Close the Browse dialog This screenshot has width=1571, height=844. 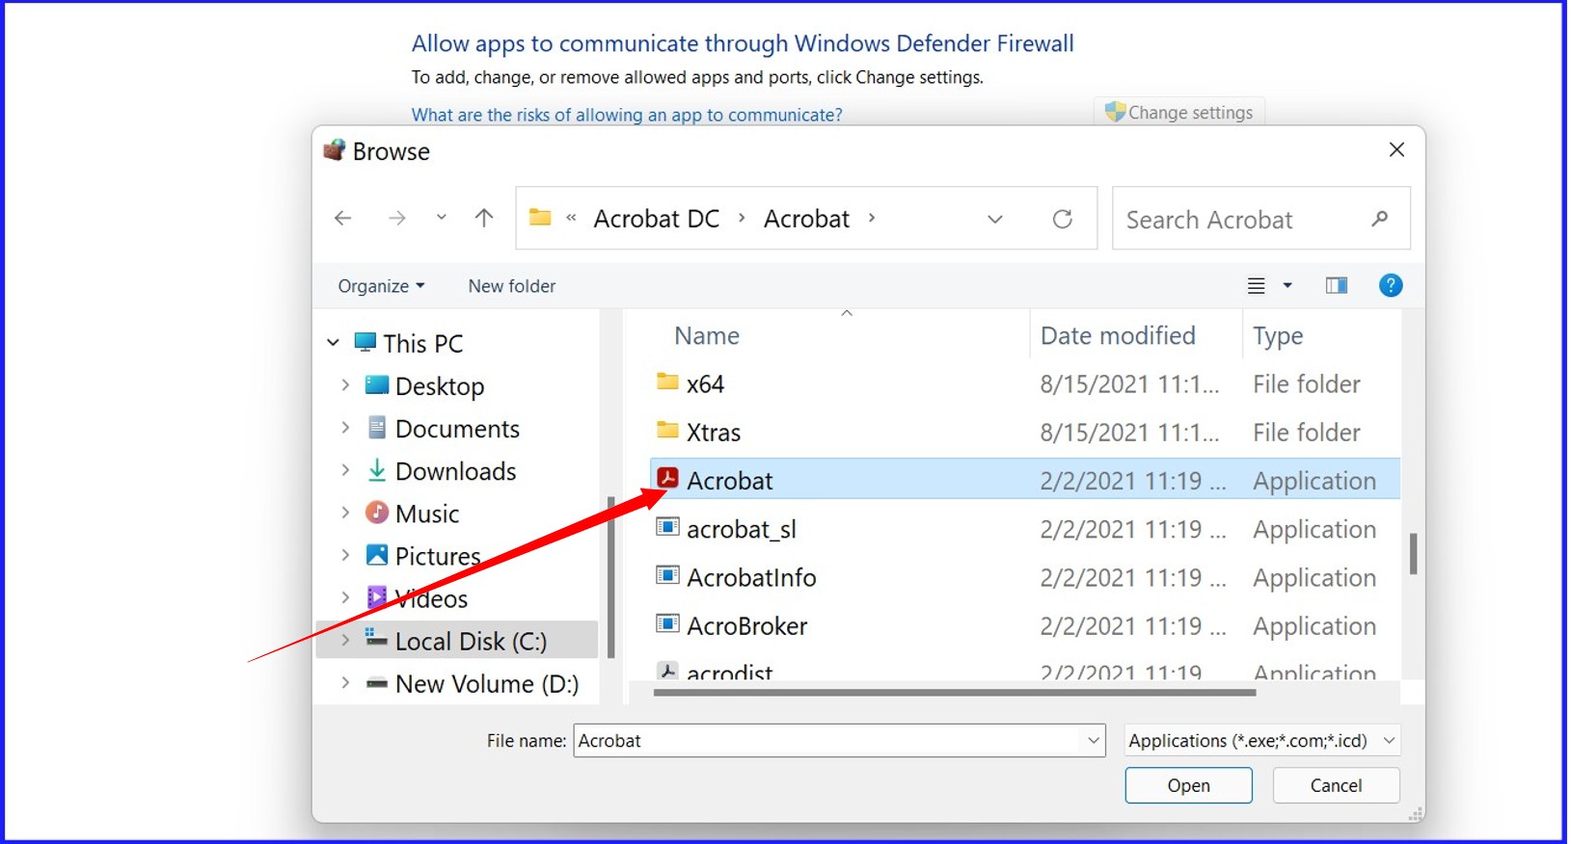(1396, 149)
